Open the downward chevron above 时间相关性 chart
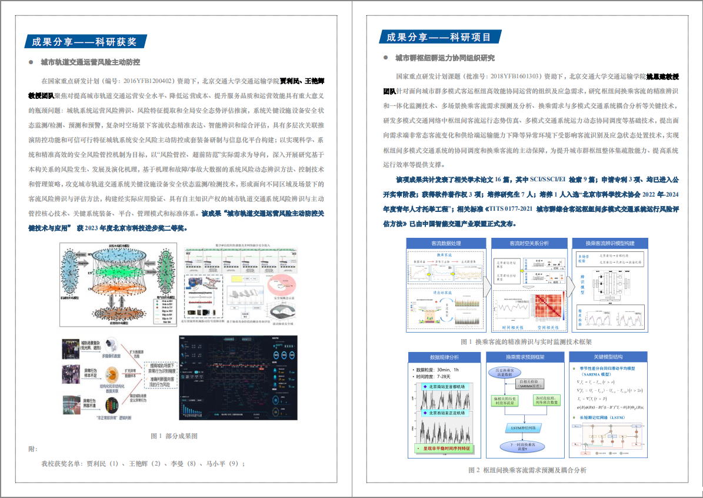 click(x=528, y=287)
